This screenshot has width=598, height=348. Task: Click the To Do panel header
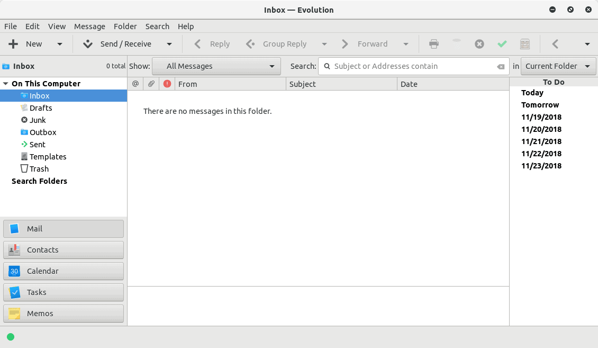tap(554, 82)
